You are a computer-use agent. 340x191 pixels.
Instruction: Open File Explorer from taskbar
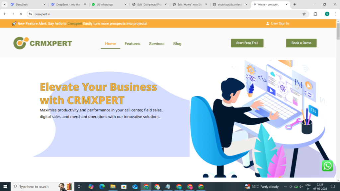point(113,186)
